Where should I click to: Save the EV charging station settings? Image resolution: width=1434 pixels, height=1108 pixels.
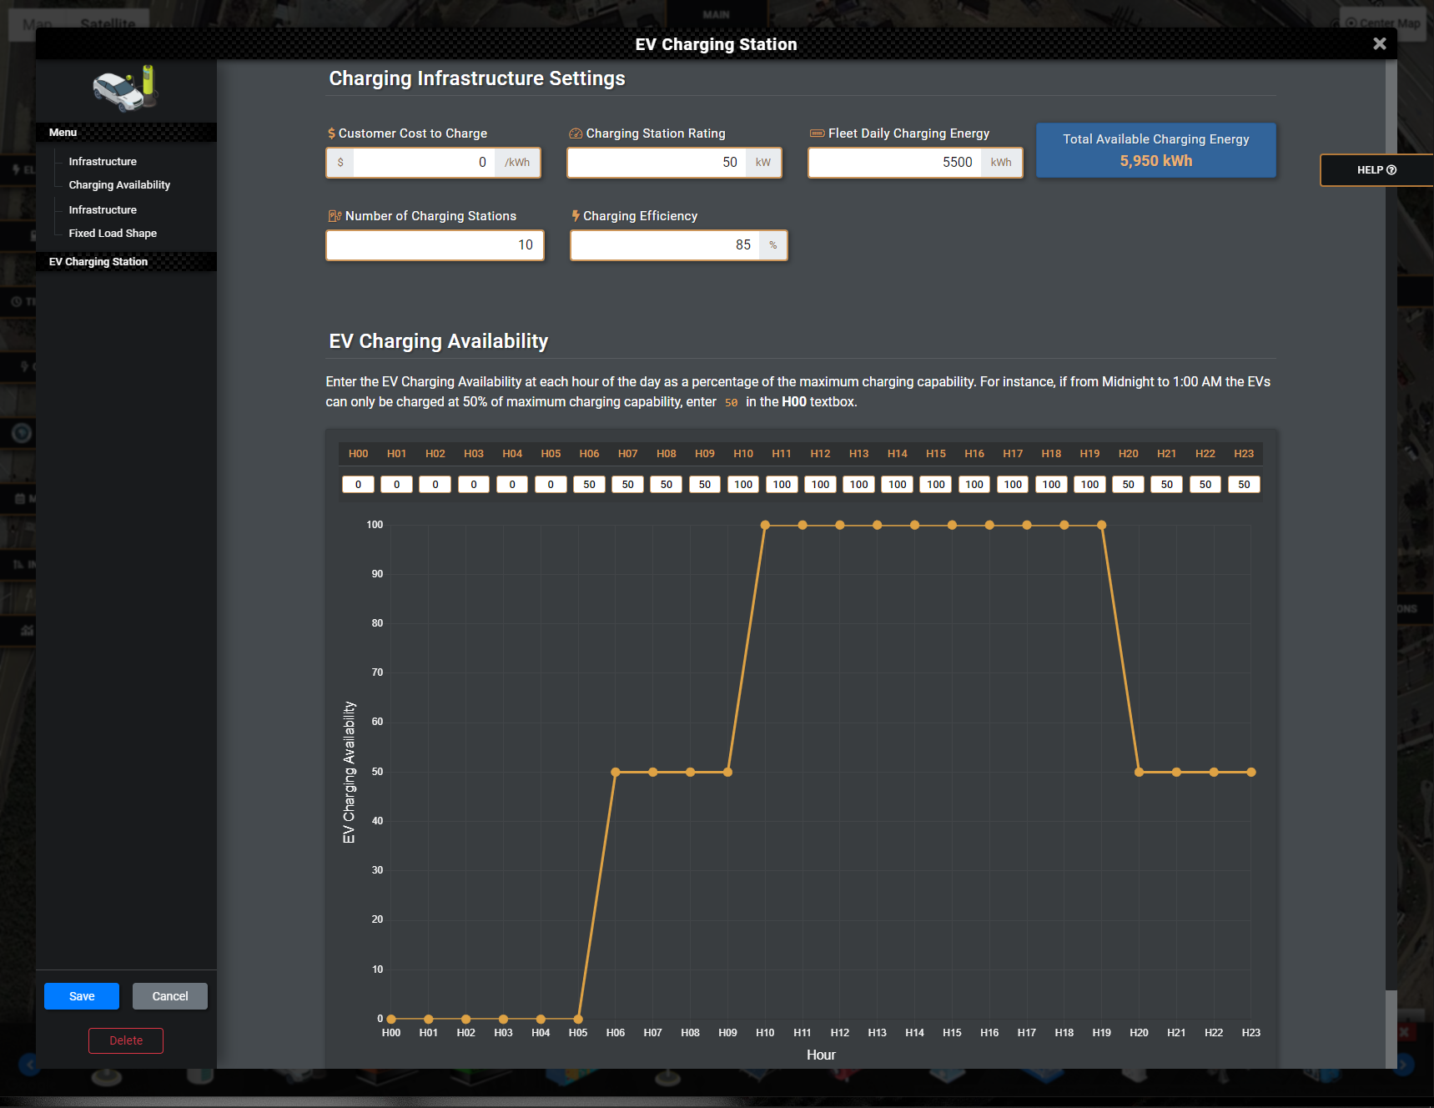point(82,996)
